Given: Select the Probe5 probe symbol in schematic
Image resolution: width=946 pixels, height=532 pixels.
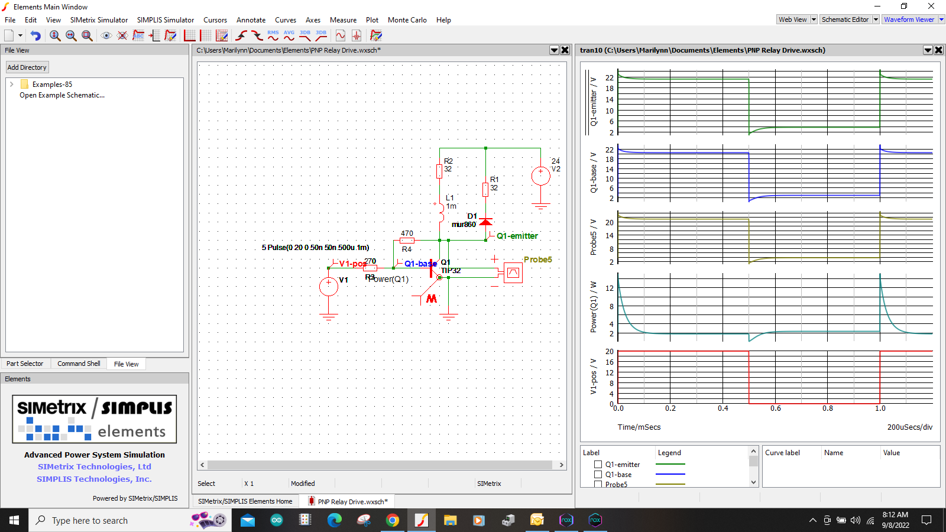Looking at the screenshot, I should click(x=513, y=273).
